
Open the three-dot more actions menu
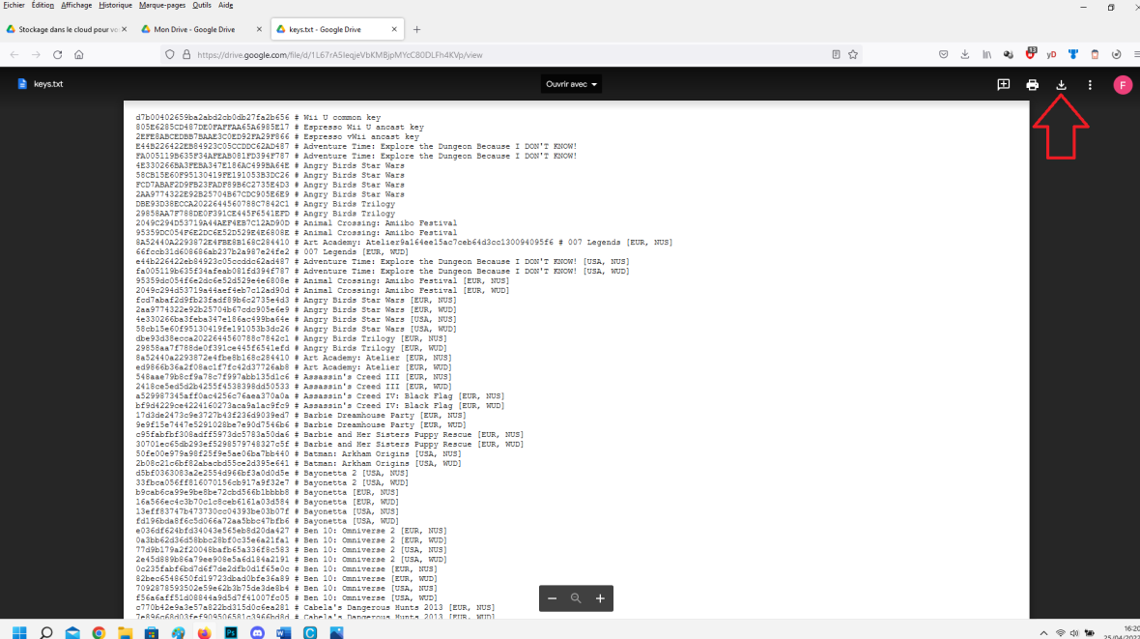tap(1090, 85)
